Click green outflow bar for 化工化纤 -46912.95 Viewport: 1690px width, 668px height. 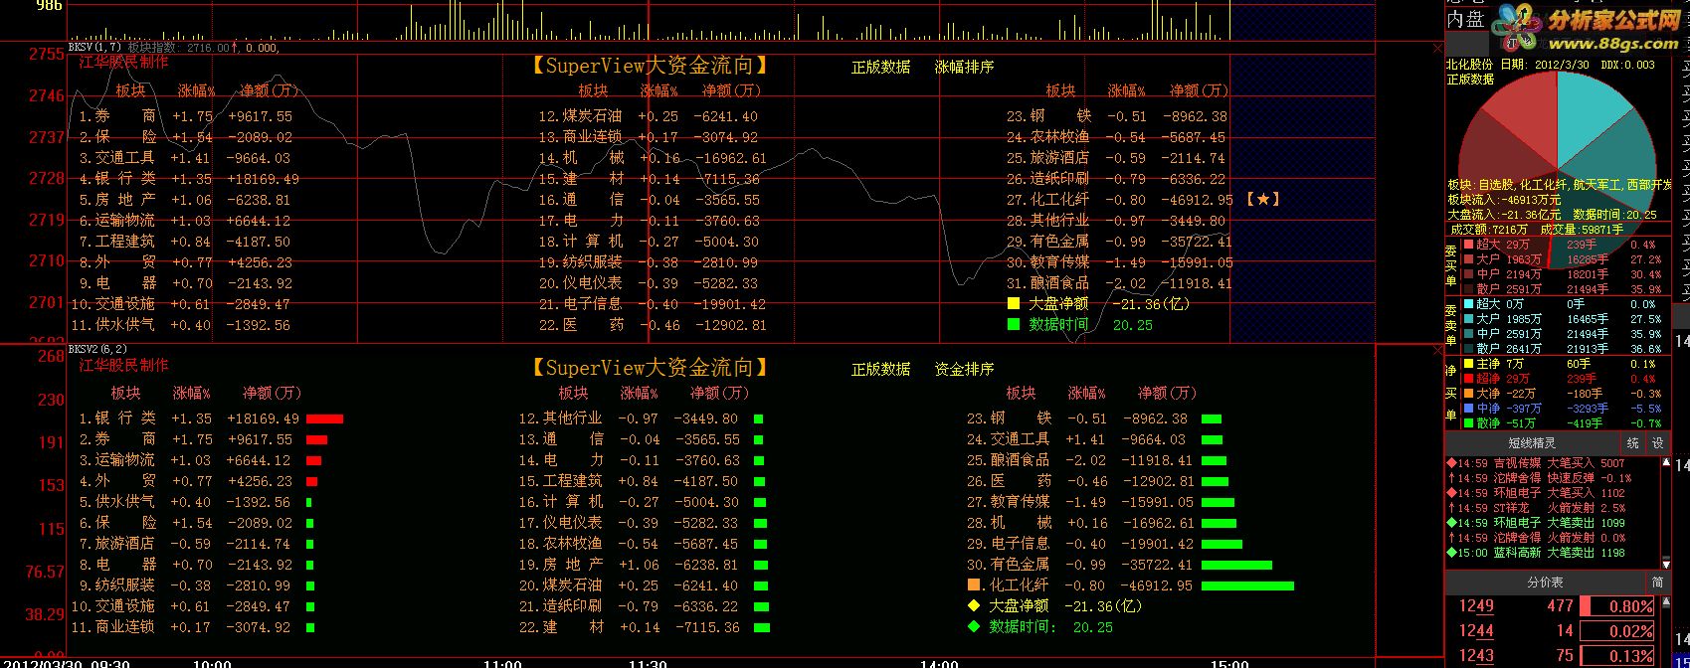click(x=1247, y=586)
